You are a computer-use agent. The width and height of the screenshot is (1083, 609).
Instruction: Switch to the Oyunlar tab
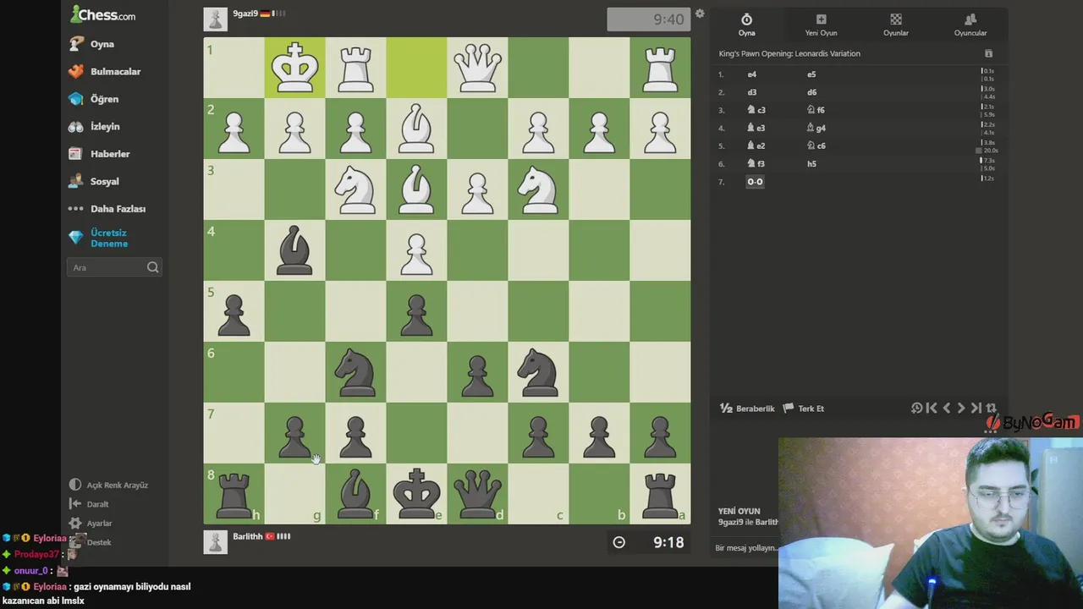tap(896, 25)
